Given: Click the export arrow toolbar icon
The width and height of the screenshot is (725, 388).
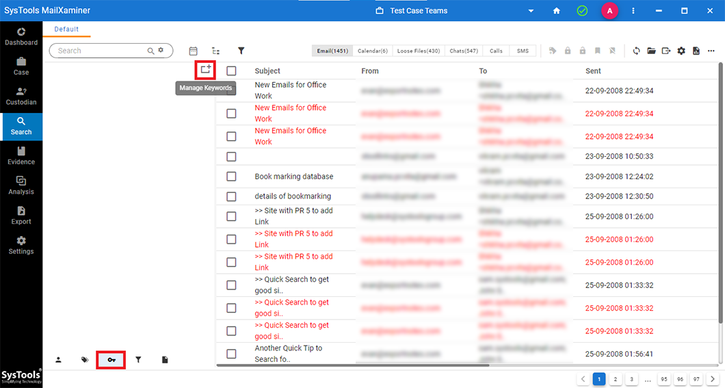Looking at the screenshot, I should (666, 51).
